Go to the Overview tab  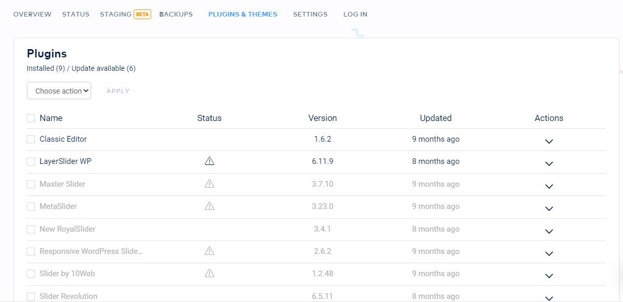(32, 14)
